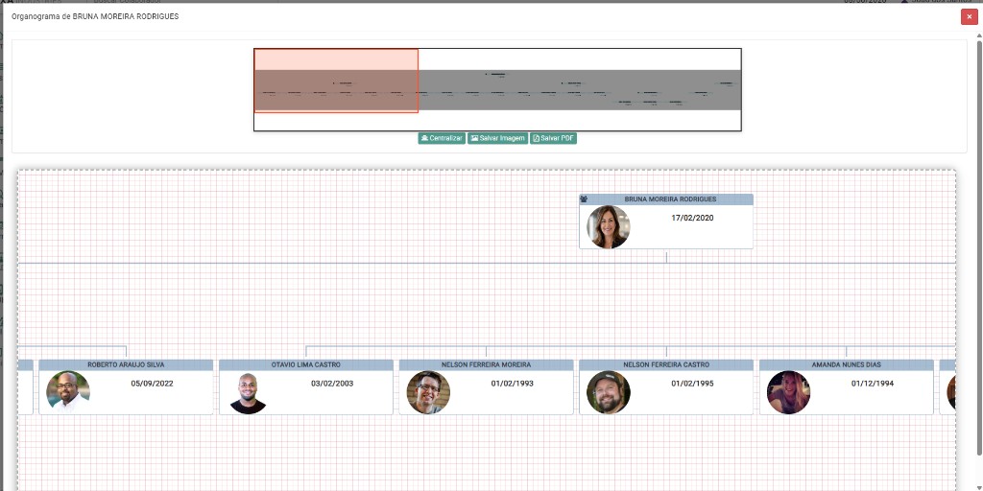This screenshot has height=491, width=983.
Task: Select the NELSON FERREIRA CASTRO card header
Action: pyautogui.click(x=666, y=364)
